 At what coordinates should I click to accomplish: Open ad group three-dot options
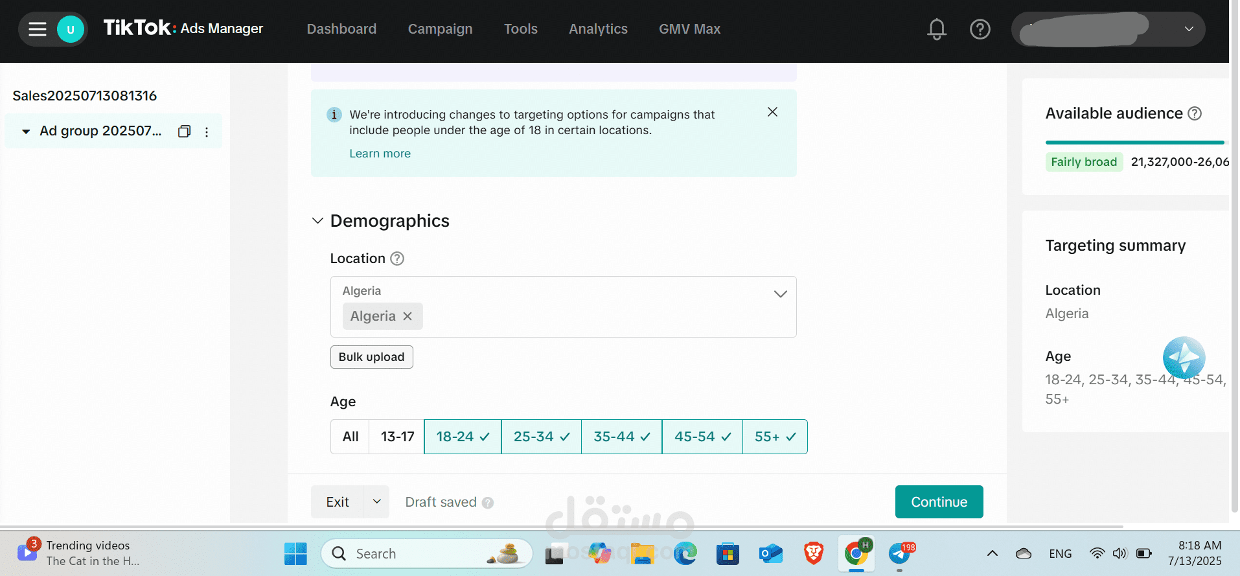(207, 132)
